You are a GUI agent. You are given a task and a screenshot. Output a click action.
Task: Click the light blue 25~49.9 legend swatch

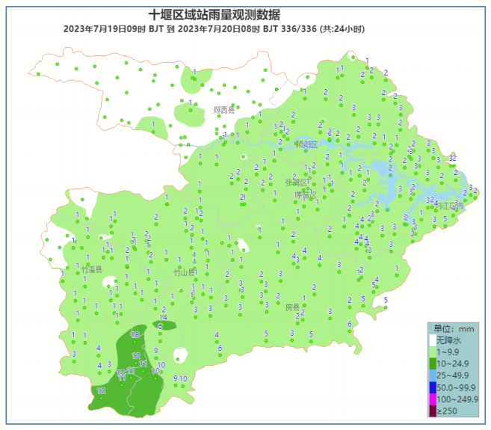(433, 375)
